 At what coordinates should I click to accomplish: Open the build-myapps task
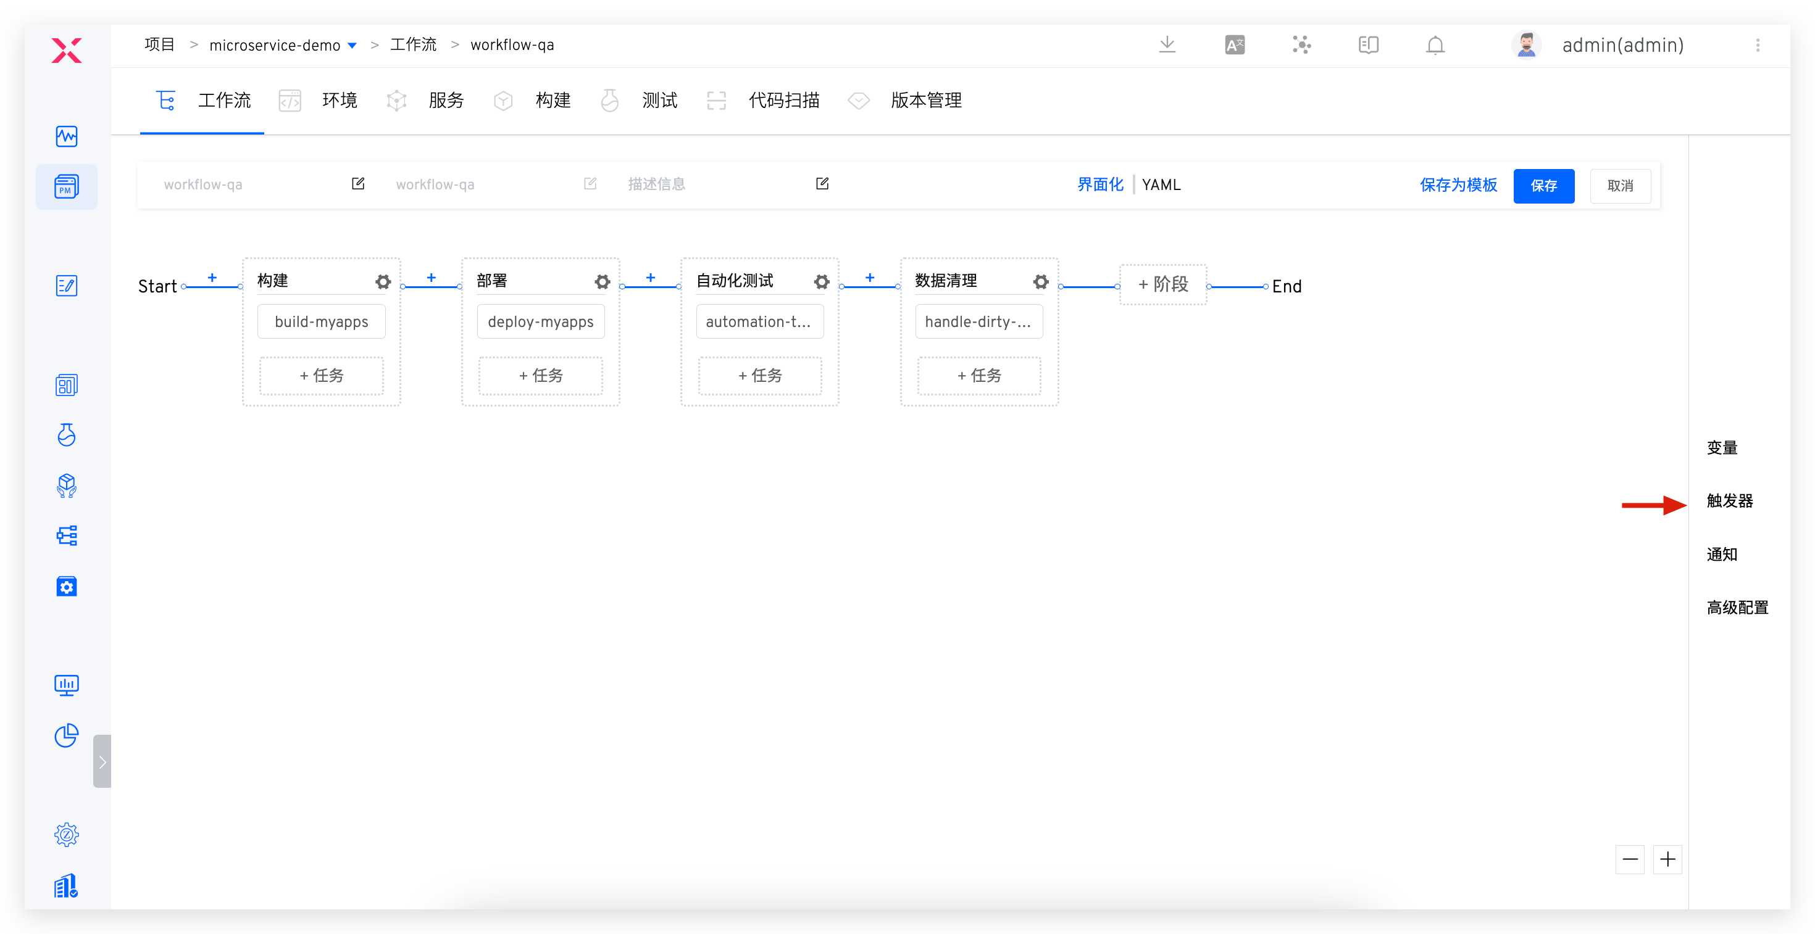tap(321, 321)
